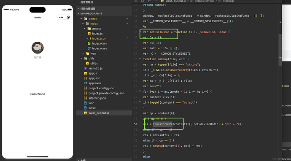Screen dimensions: 291x161
Task: Fold the makeup function at line 38
Action: click(140, 59)
